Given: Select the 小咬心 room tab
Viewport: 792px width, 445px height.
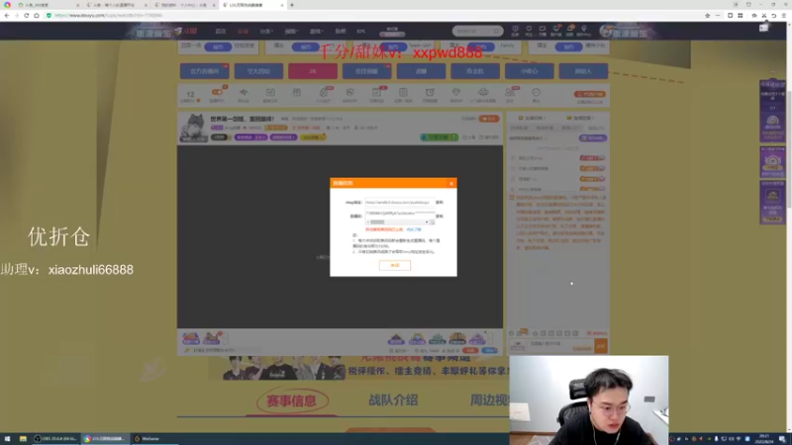Looking at the screenshot, I should tap(530, 71).
